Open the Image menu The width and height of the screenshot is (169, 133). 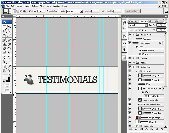point(19,6)
